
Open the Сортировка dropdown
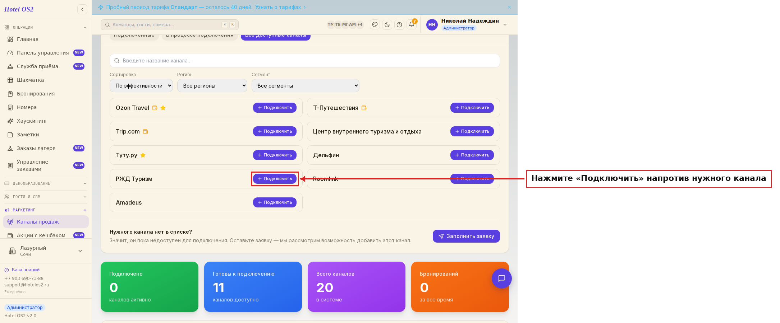point(141,85)
